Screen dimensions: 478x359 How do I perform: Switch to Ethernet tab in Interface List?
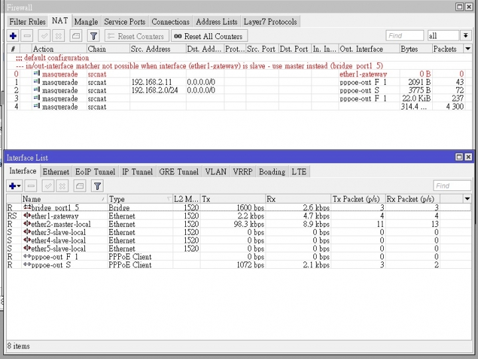coord(56,172)
